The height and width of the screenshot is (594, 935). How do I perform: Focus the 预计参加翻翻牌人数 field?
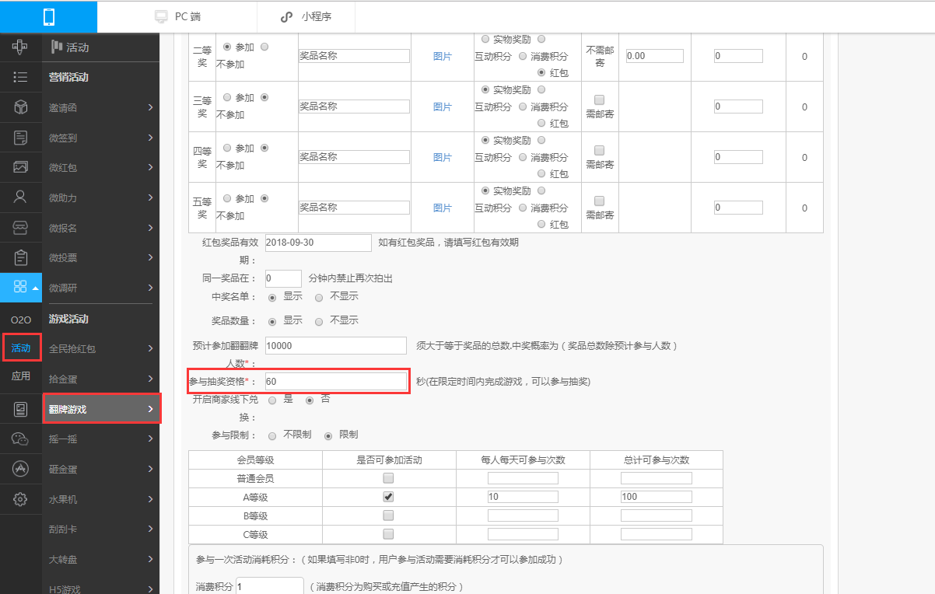(x=335, y=345)
